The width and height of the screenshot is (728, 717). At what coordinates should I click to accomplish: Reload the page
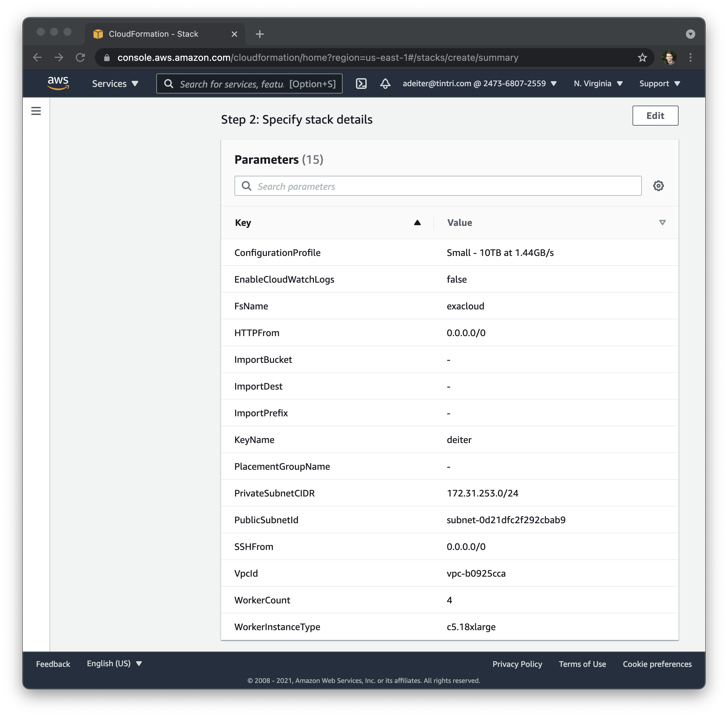[x=80, y=57]
